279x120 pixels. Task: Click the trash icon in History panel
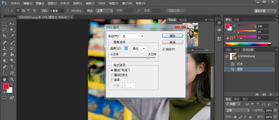click(x=271, y=95)
